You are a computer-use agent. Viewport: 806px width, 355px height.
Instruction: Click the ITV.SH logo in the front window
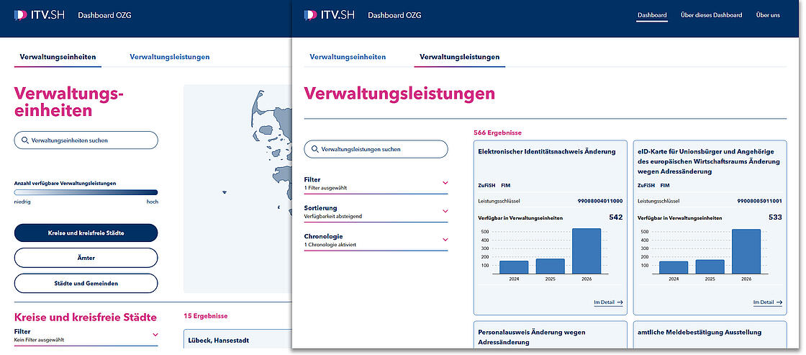[329, 15]
